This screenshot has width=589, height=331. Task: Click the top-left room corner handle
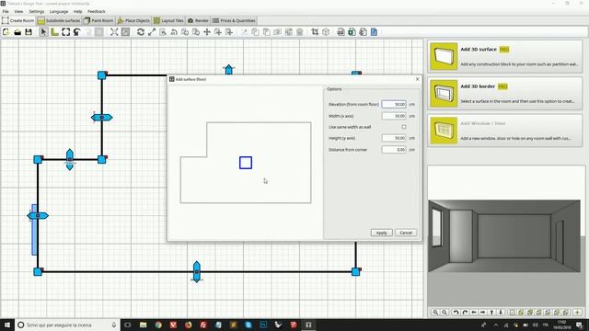tap(102, 75)
